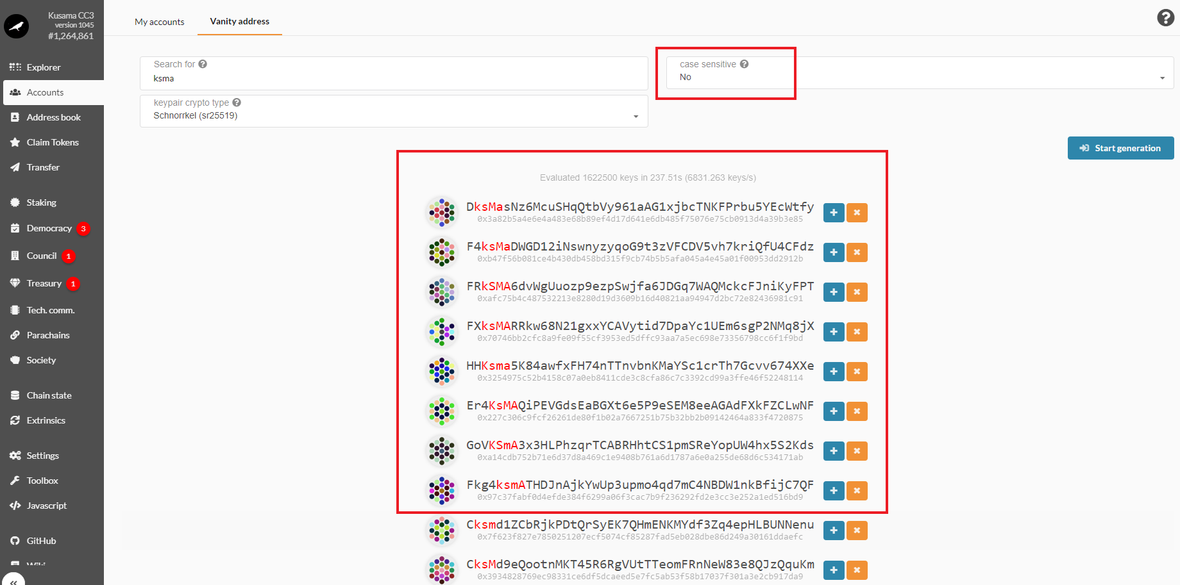This screenshot has height=585, width=1180.
Task: Open Transfer in the sidebar
Action: point(52,167)
